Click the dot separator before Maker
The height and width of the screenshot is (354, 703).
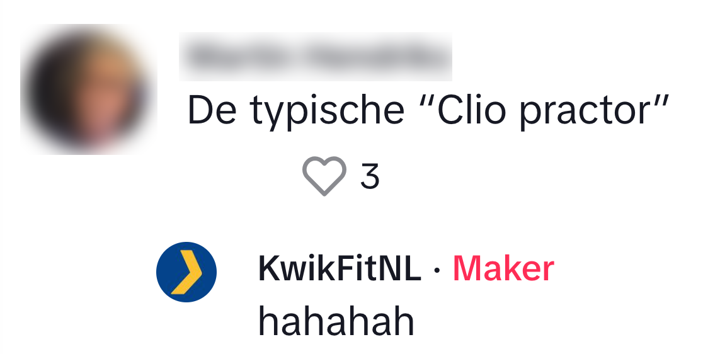pyautogui.click(x=438, y=270)
